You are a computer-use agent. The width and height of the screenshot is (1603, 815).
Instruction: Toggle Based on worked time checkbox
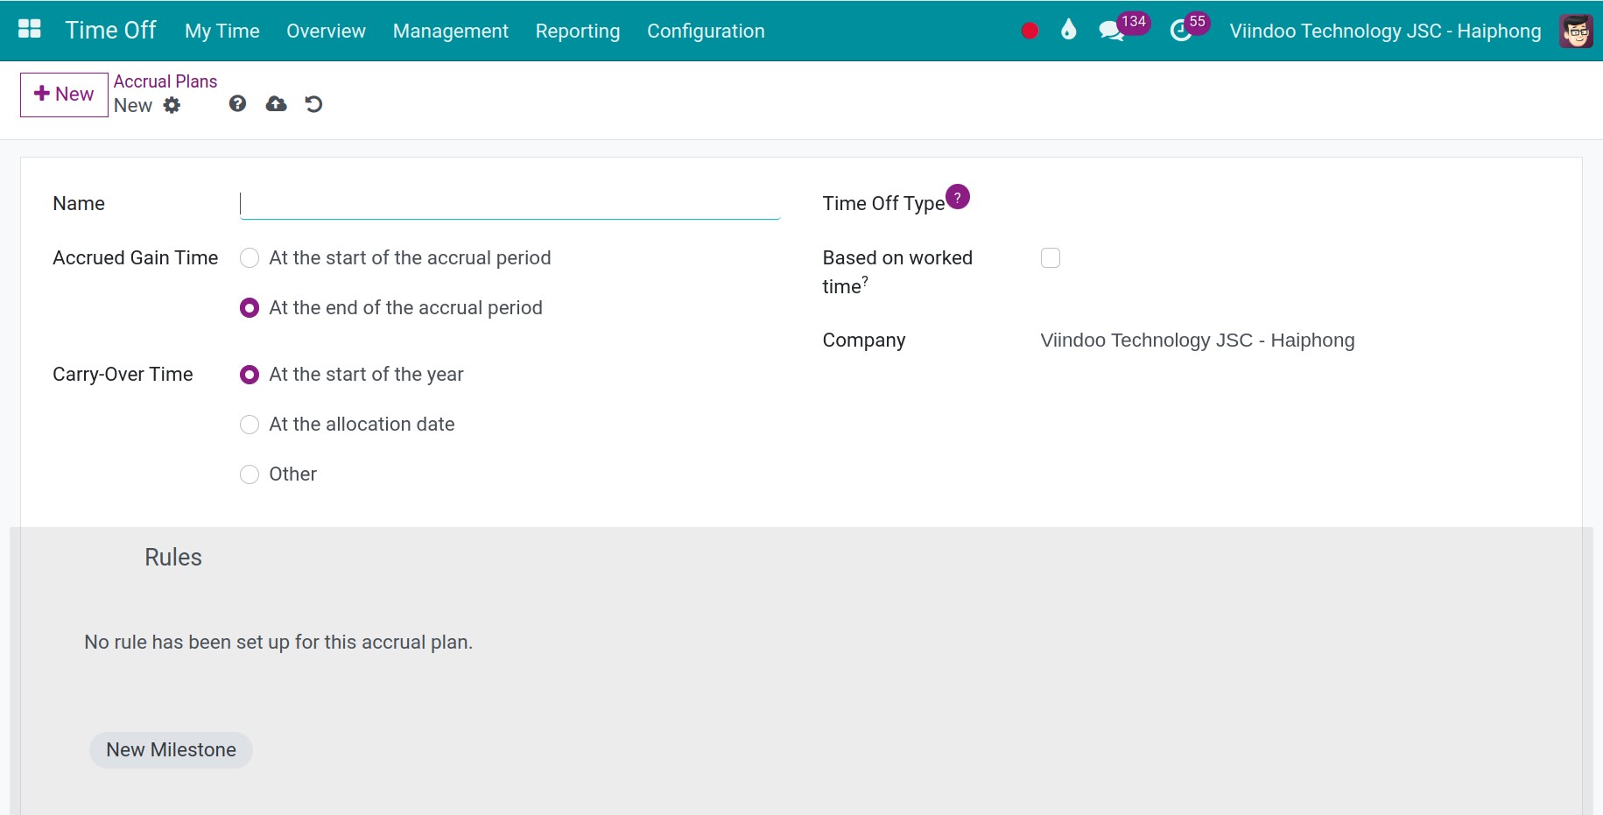1051,257
